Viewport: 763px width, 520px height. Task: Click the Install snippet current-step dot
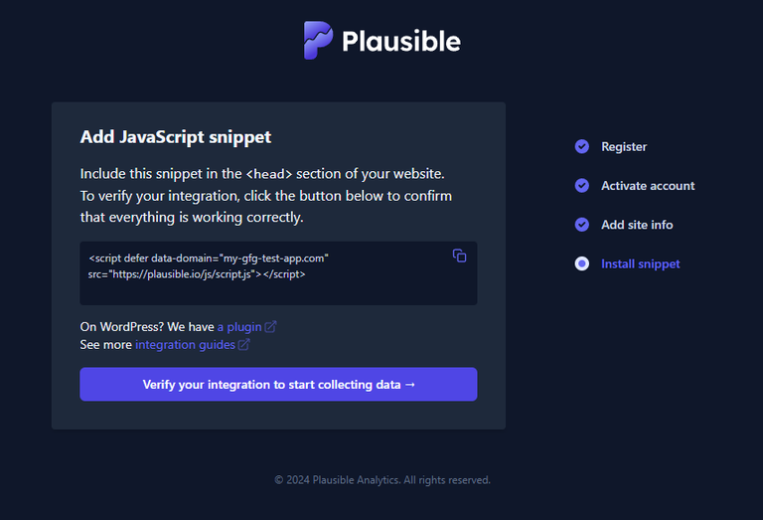582,263
